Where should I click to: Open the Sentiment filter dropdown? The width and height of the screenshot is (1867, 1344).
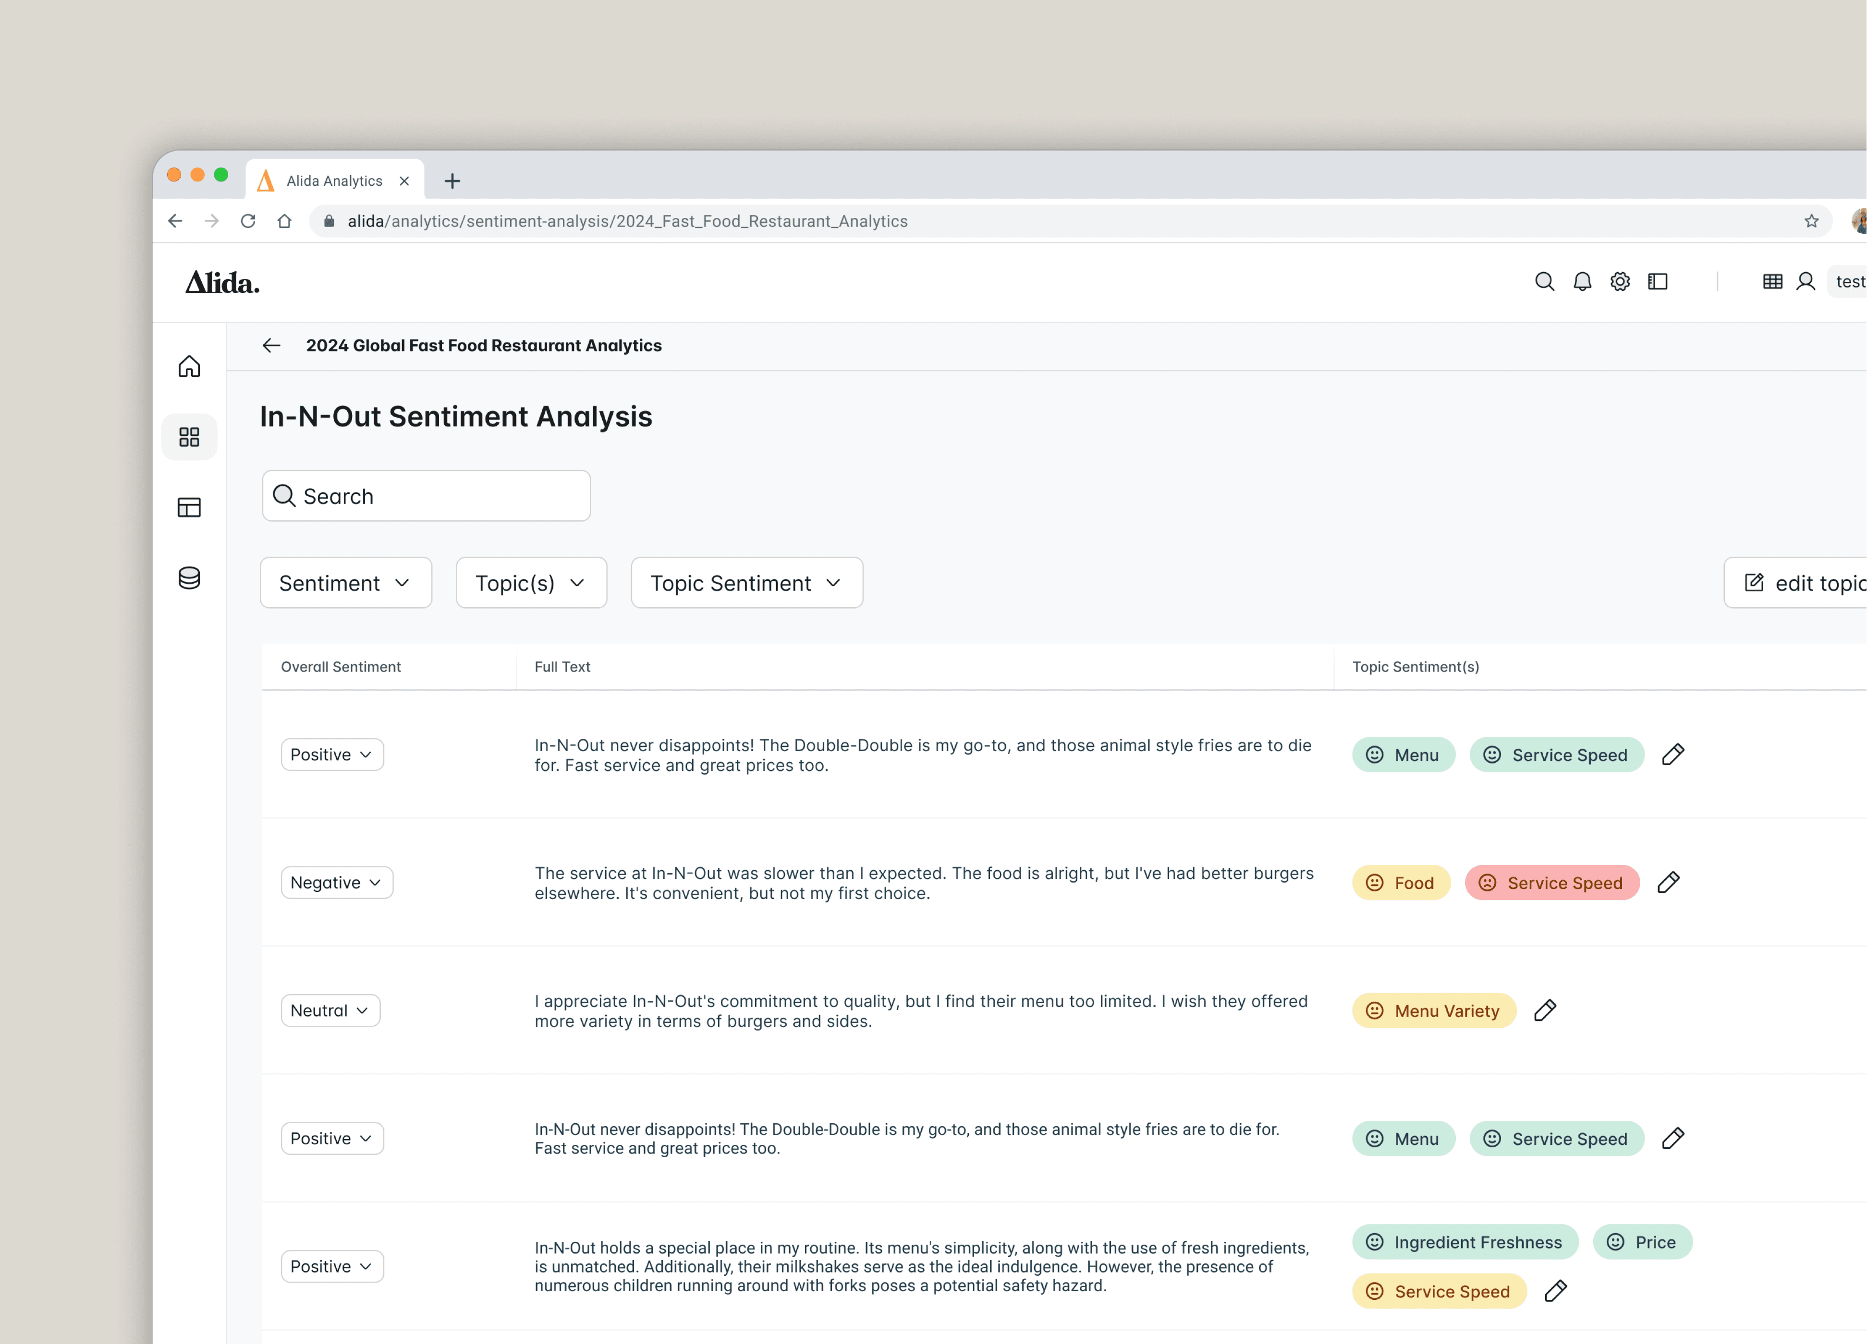coord(346,583)
